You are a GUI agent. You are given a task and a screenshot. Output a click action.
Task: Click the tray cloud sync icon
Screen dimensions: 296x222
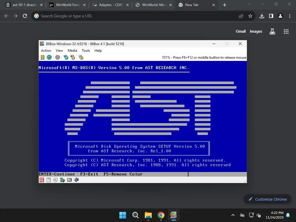pos(242,215)
